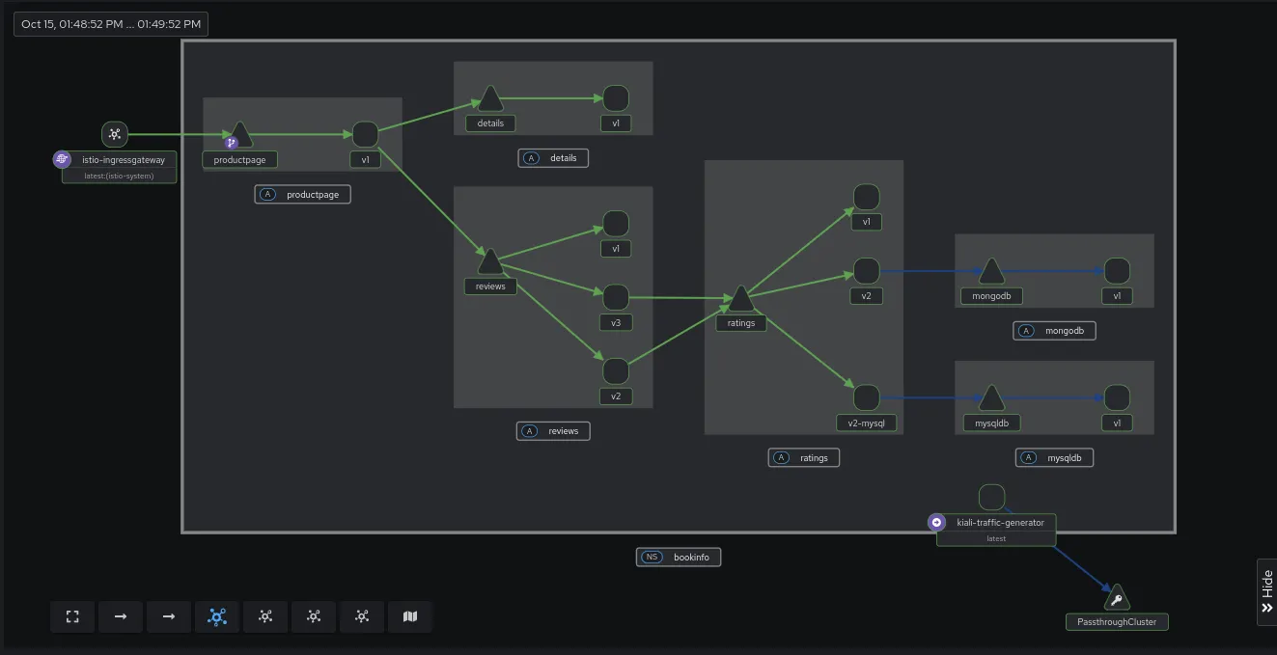The image size is (1277, 655).
Task: Click the kiali-traffic-generator workload node
Action: tap(991, 498)
